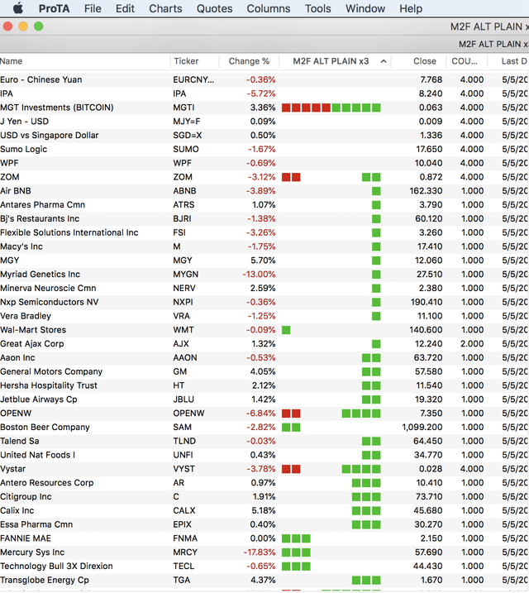Sort by the COU... column header
The image size is (529, 593).
pyautogui.click(x=467, y=61)
